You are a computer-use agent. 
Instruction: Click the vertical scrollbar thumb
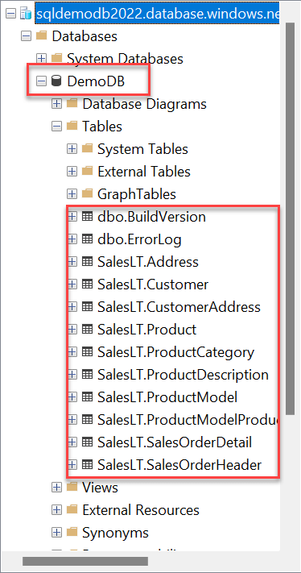(x=290, y=219)
